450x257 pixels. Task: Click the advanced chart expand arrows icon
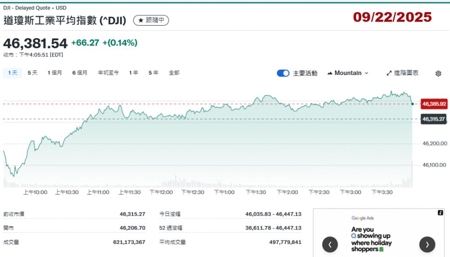pyautogui.click(x=389, y=73)
